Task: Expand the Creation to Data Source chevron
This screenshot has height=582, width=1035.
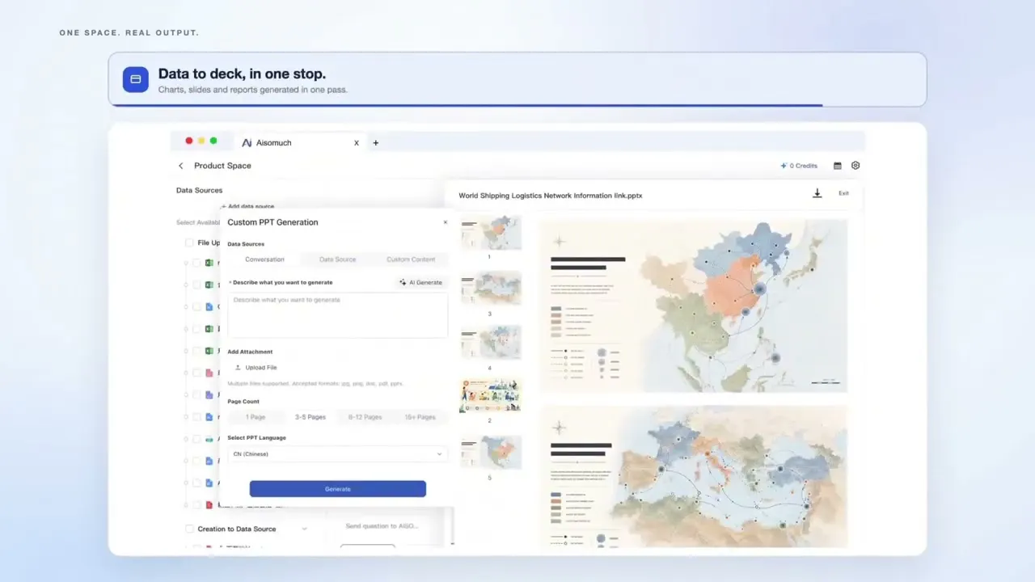Action: coord(305,529)
